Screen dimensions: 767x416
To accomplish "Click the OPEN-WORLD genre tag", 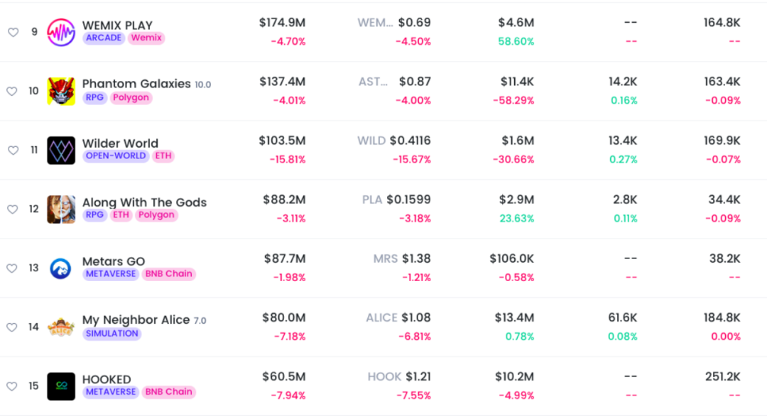I will coord(116,155).
